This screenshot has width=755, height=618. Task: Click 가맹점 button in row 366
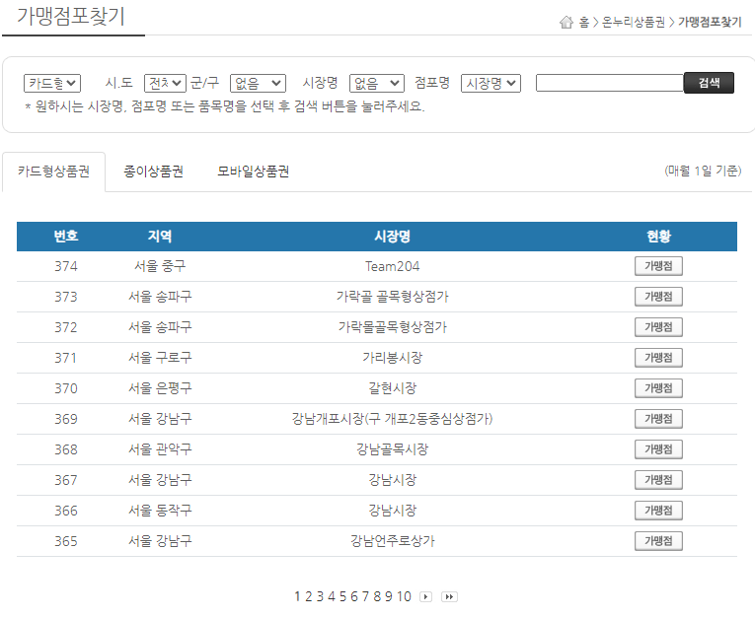658,511
